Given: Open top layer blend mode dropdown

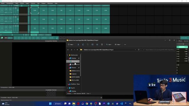Looking at the screenshot, I should (8, 12).
